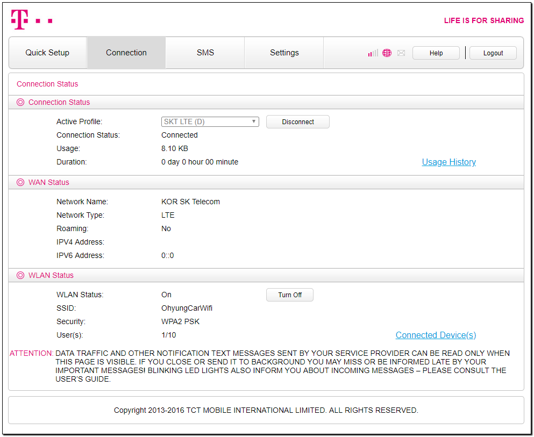Click the Connection Status section circle icon
The width and height of the screenshot is (534, 437).
click(x=20, y=102)
